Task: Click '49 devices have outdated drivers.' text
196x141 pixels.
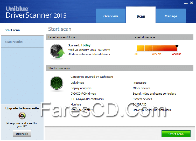Action: point(89,54)
